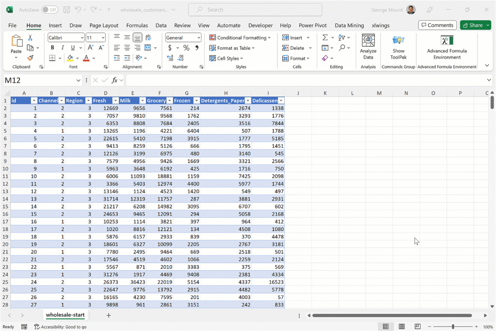Open the Formulas ribbon tab
Image resolution: width=496 pixels, height=331 pixels.
click(x=137, y=25)
